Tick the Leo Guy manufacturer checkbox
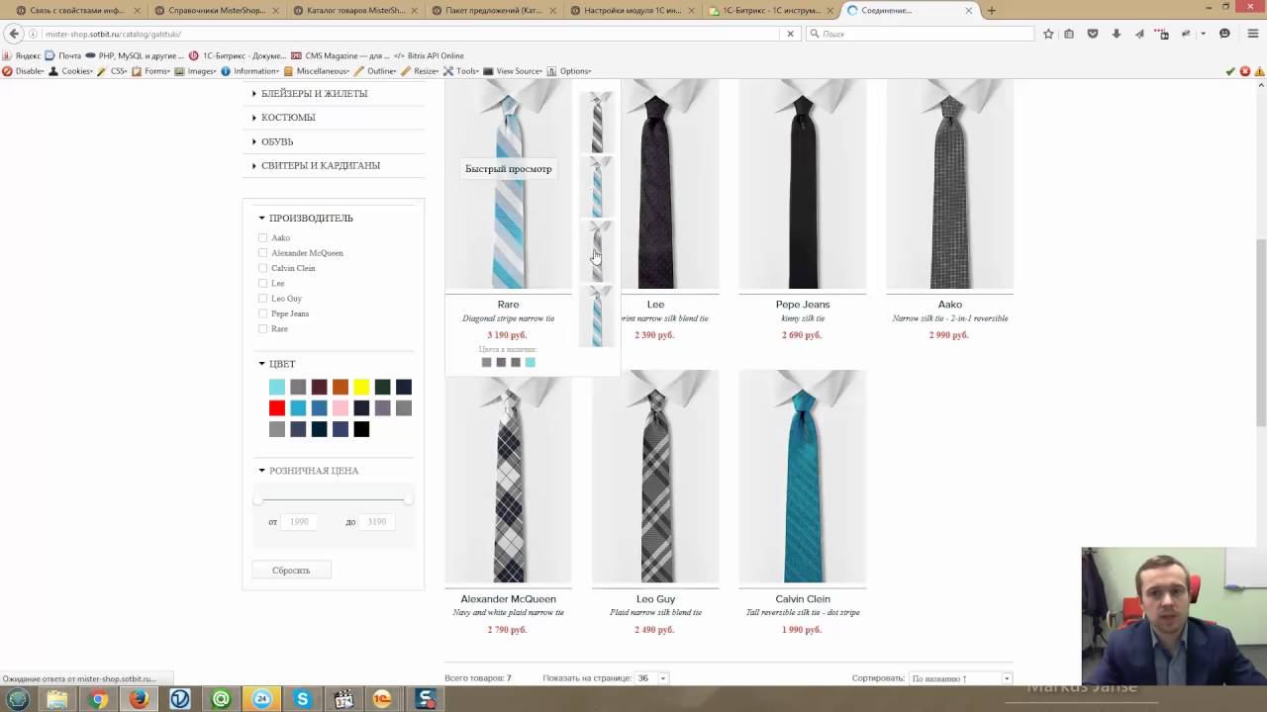 262,299
